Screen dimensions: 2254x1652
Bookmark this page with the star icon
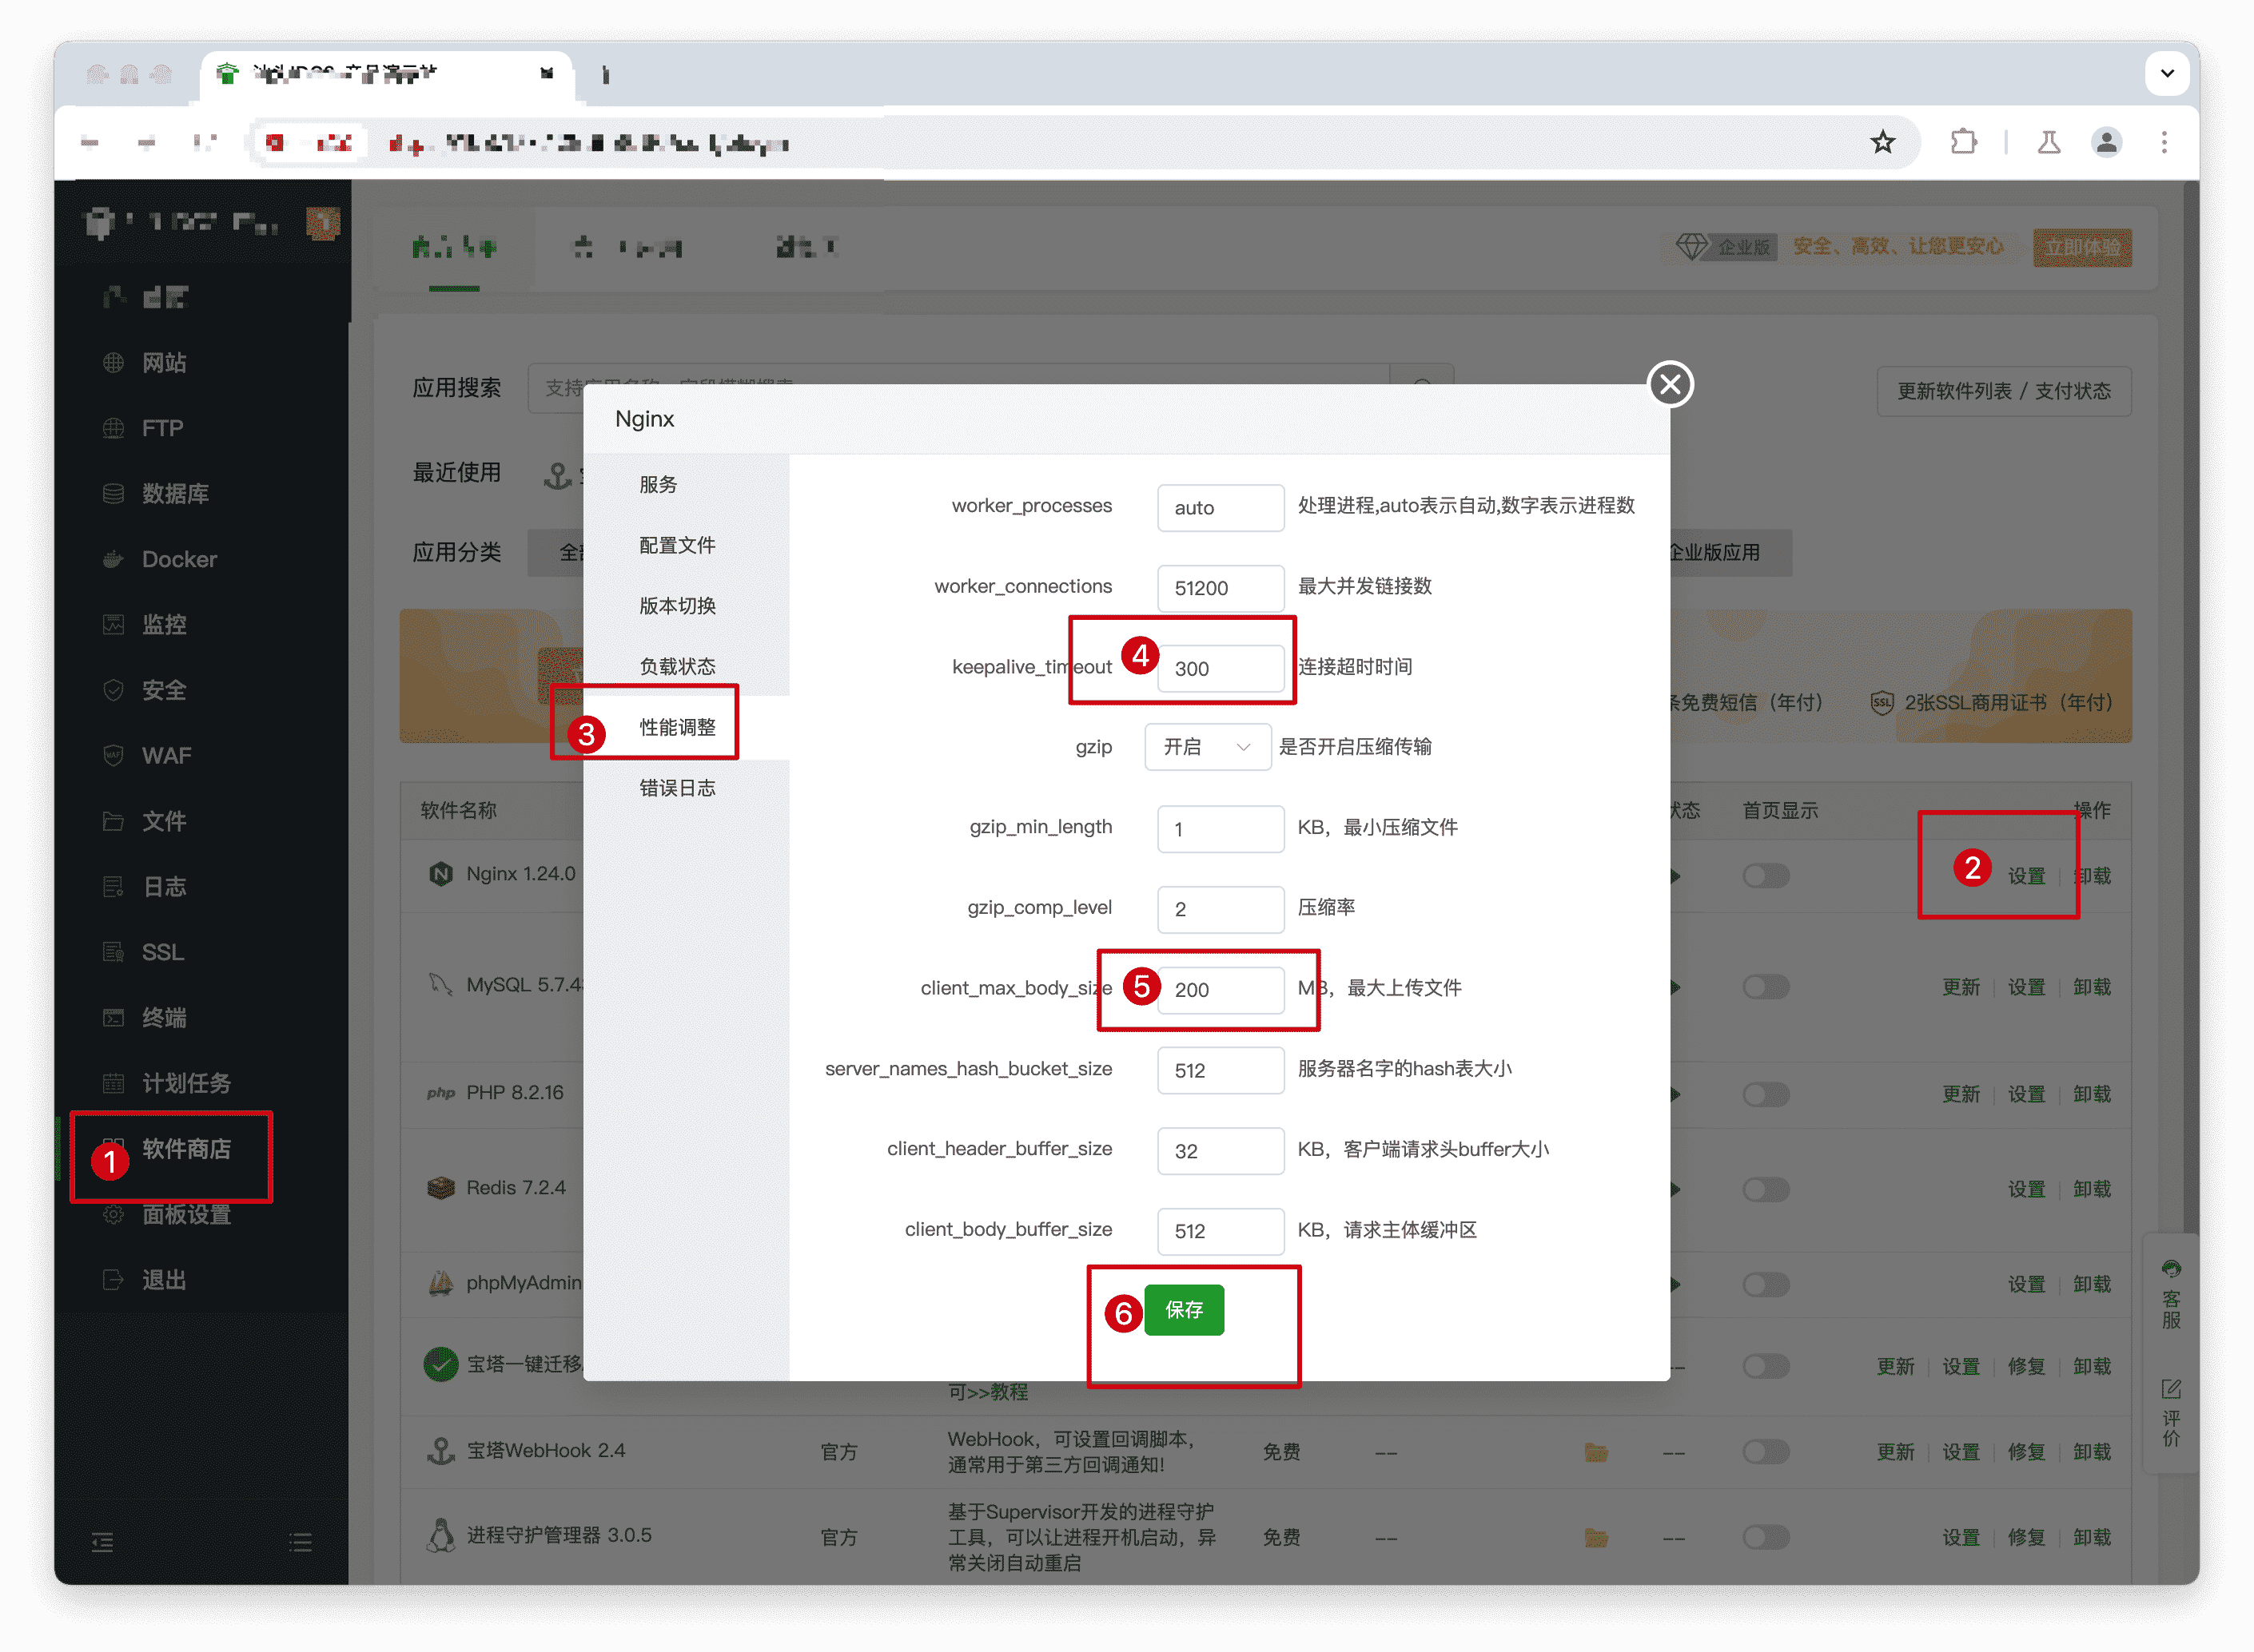point(1883,142)
